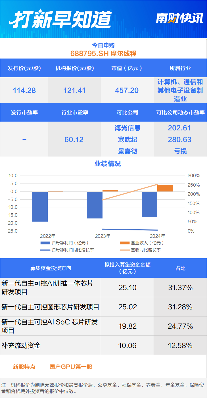Select the 补充流动资金 table row
The height and width of the screenshot is (398, 207).
click(x=103, y=345)
